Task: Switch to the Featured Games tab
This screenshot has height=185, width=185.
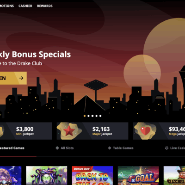Action: point(12,148)
